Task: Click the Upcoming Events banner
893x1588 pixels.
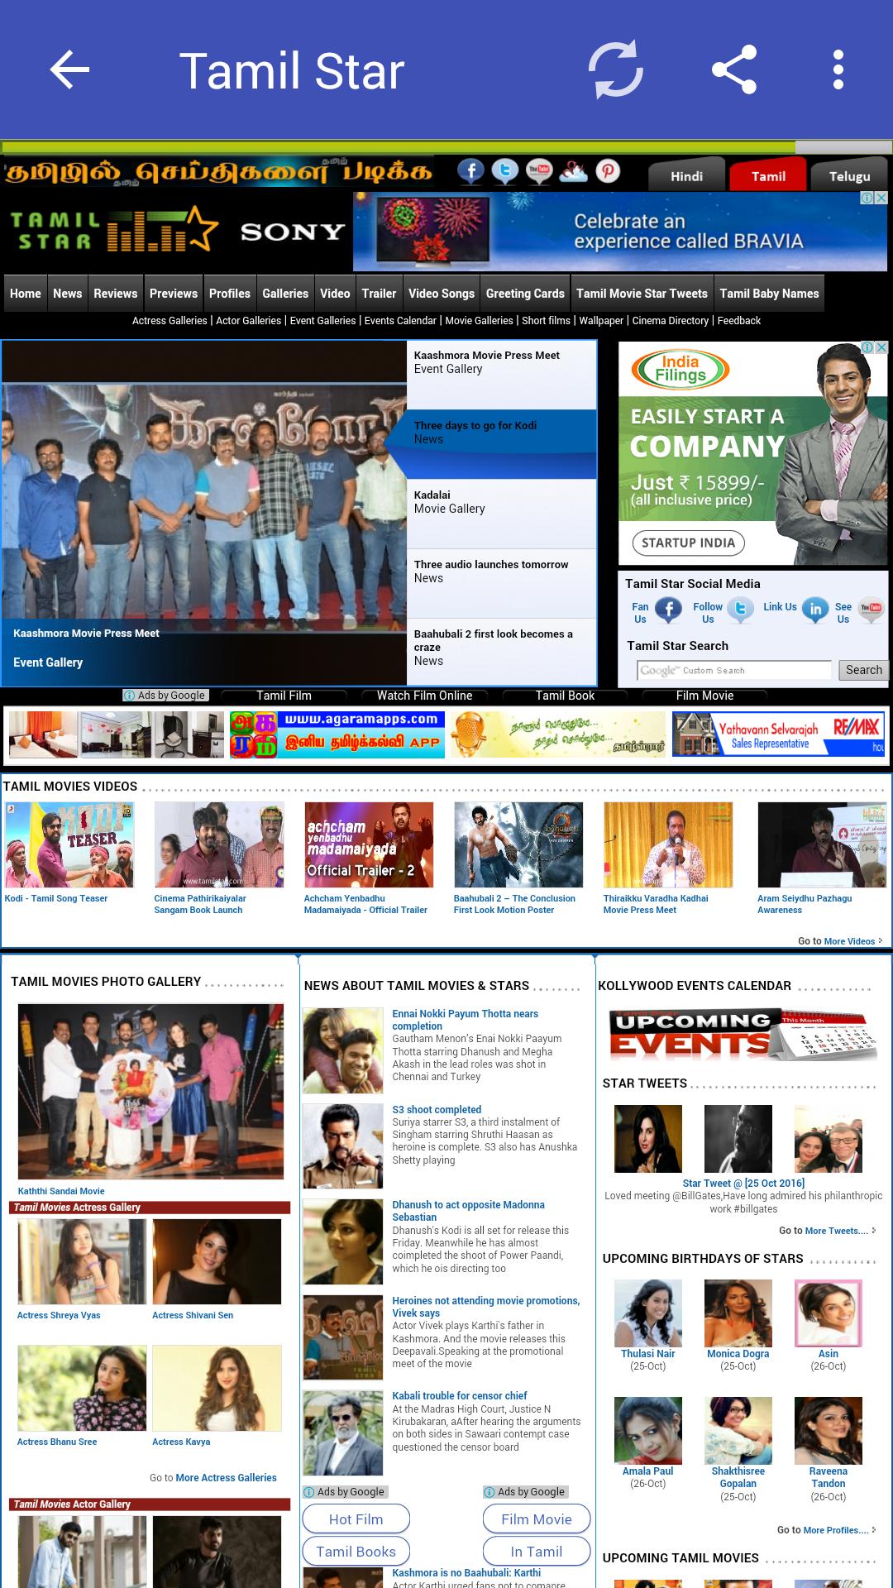Action: point(743,1035)
